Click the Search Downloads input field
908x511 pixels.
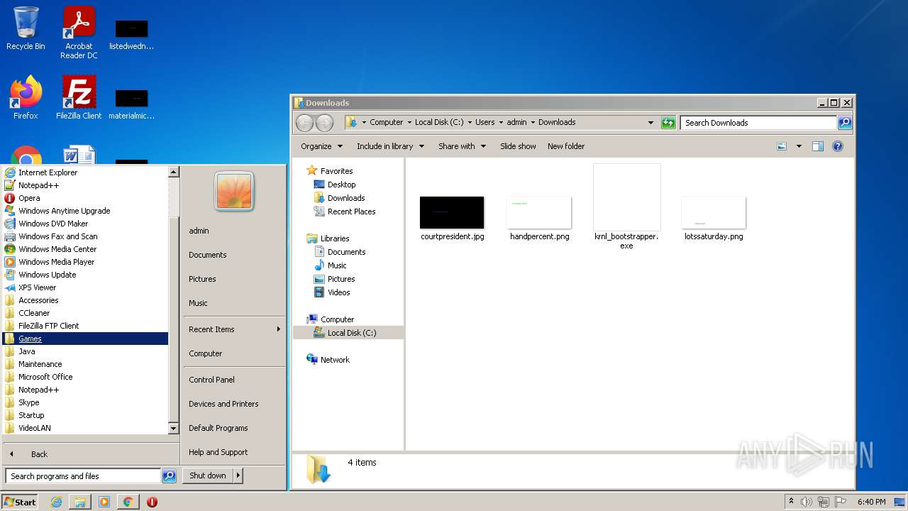[x=758, y=123]
